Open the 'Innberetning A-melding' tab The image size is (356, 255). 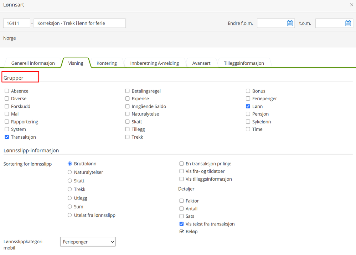[154, 63]
